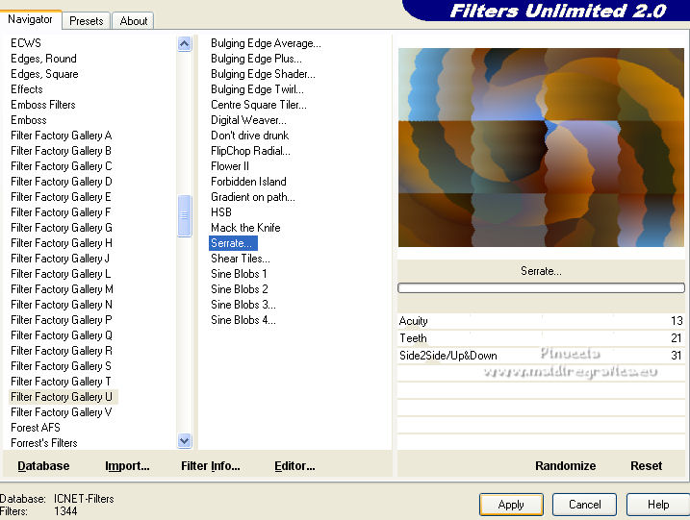Click the Serrate preview image

pos(541,147)
